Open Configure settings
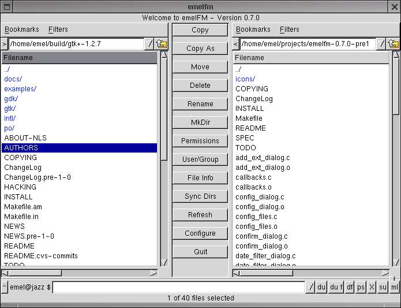The image size is (401, 308). 200,233
